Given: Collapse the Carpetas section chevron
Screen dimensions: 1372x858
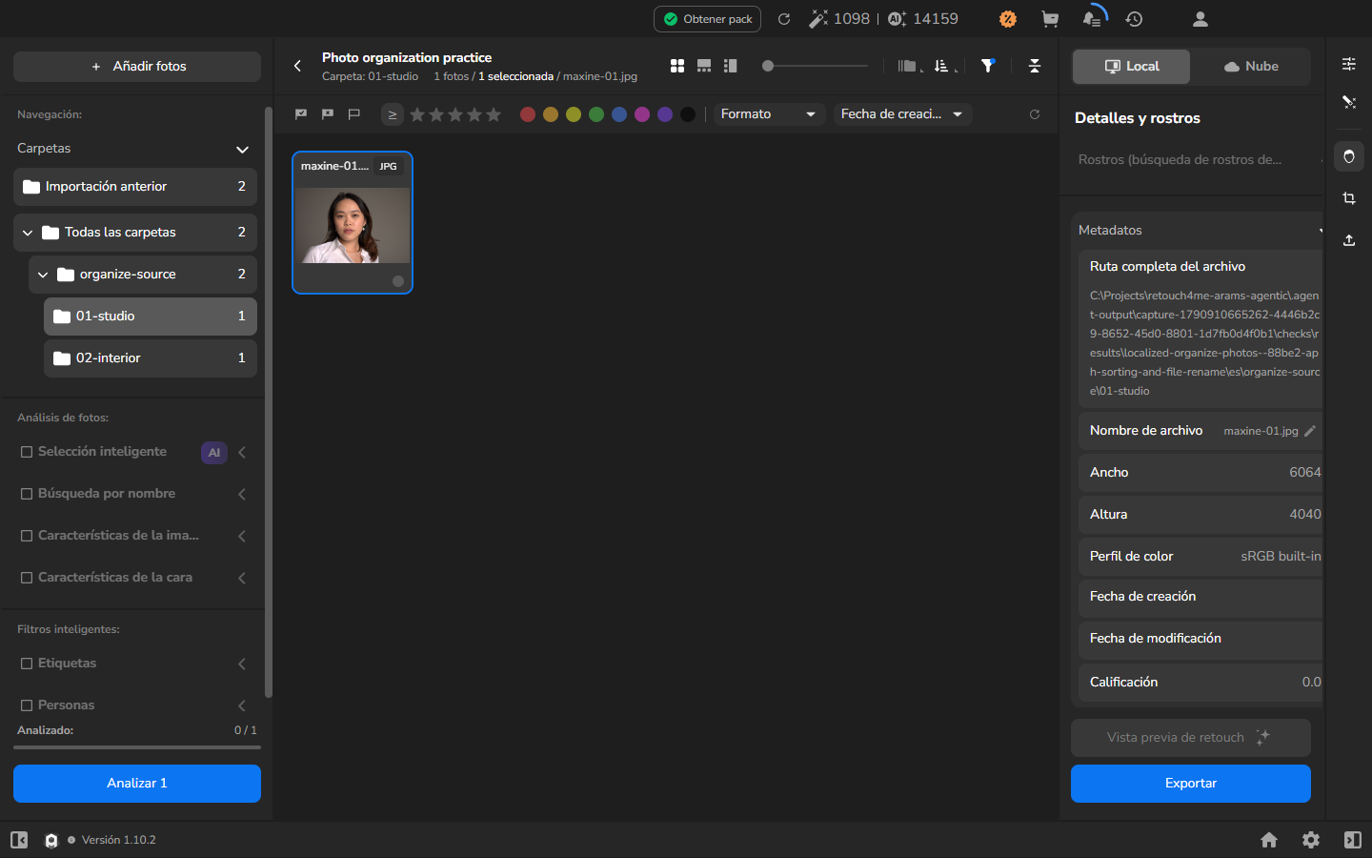Looking at the screenshot, I should pos(242,149).
